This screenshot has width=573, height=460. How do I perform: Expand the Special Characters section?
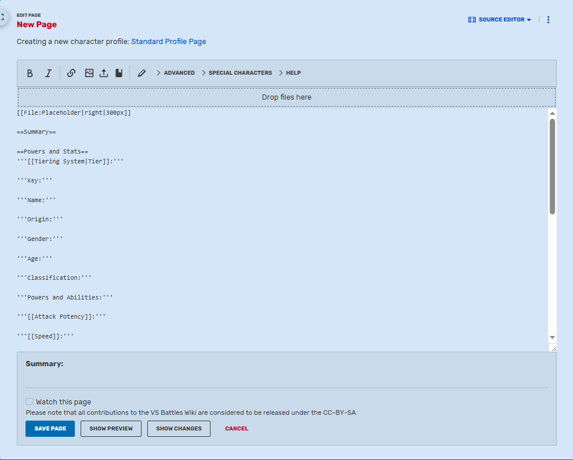click(237, 73)
